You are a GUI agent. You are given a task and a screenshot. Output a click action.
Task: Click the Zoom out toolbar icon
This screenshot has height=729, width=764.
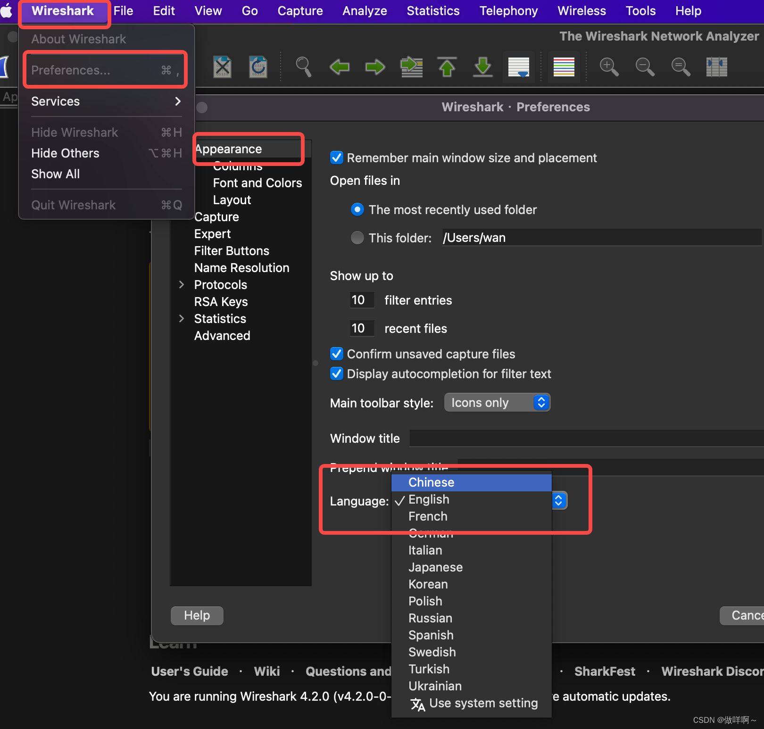(x=645, y=67)
